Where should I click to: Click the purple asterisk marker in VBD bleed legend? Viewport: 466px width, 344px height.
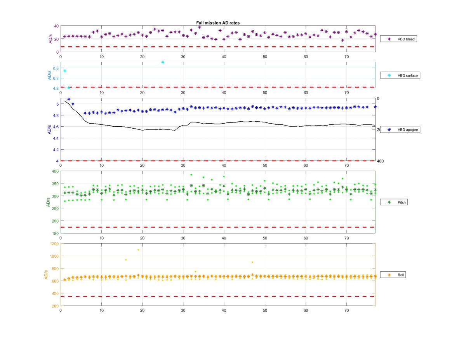point(389,39)
